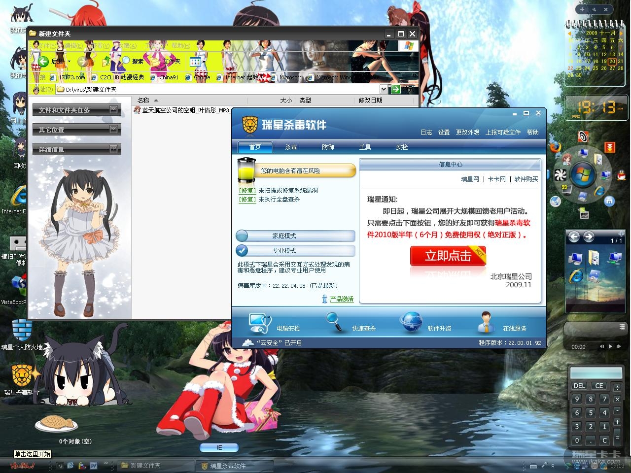Switch to 新建文件夹 taskbar button
631x473 pixels.
click(x=156, y=465)
